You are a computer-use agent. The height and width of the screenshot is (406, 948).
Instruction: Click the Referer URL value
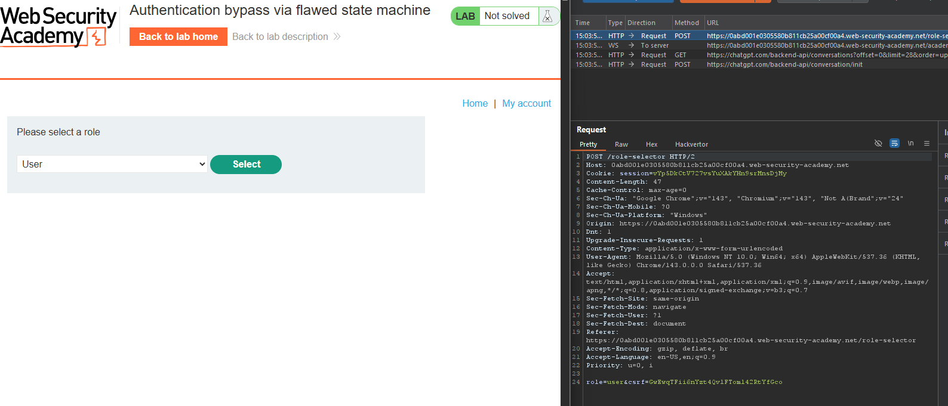[x=750, y=340]
